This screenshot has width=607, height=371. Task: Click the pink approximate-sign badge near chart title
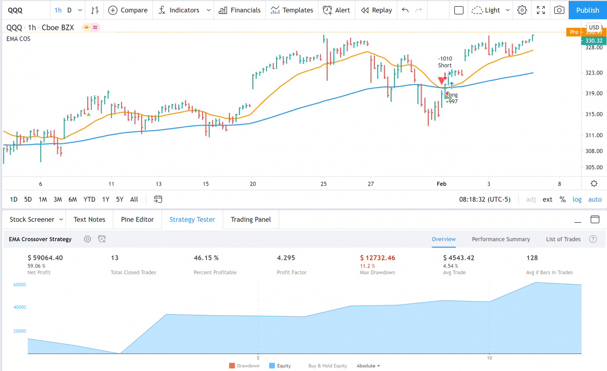(95, 27)
